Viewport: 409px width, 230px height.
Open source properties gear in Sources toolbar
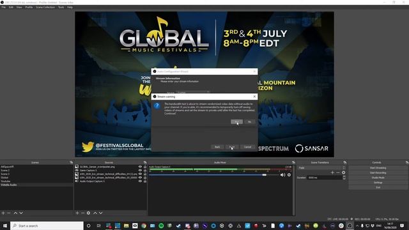(x=88, y=213)
